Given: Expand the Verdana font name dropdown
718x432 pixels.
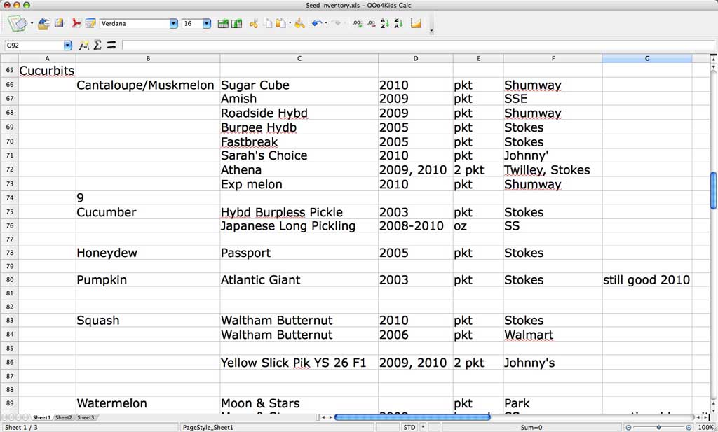Looking at the screenshot, I should pyautogui.click(x=173, y=24).
